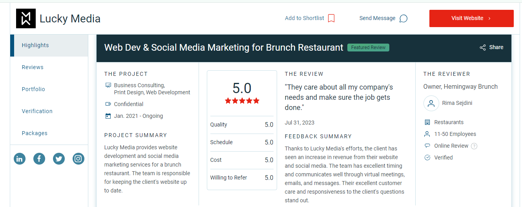Click the Visit Website button
522x207 pixels.
pos(471,18)
